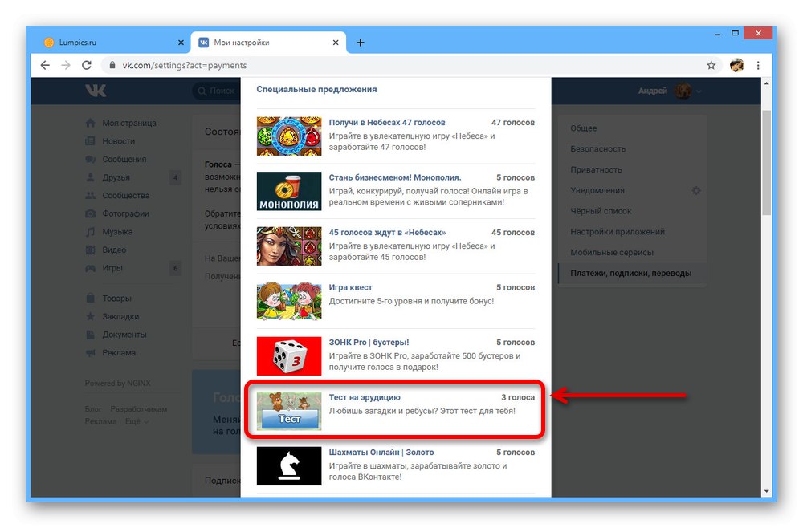Switch to the Мои настройки tab

268,43
